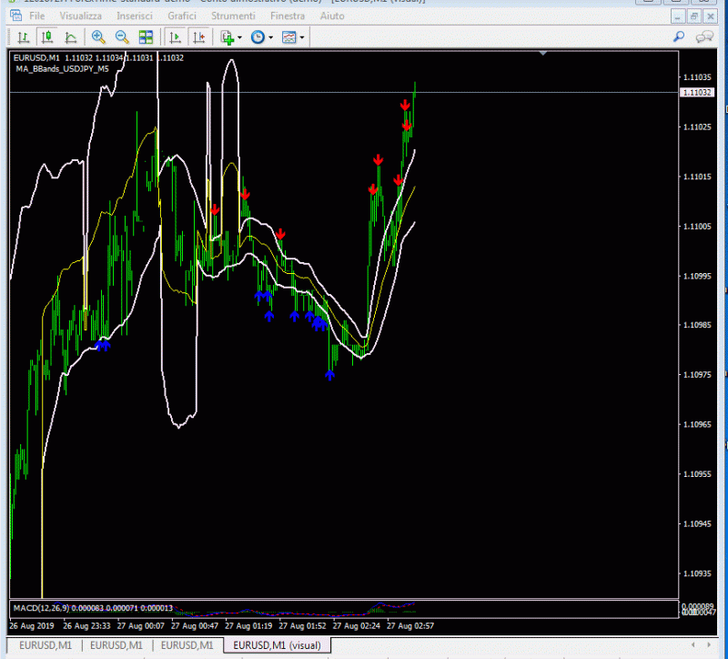
Task: Switch chart to bar chart type
Action: [x=23, y=37]
